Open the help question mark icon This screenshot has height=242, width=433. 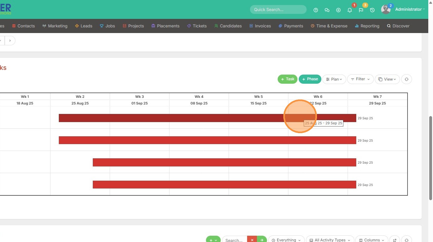point(316,10)
